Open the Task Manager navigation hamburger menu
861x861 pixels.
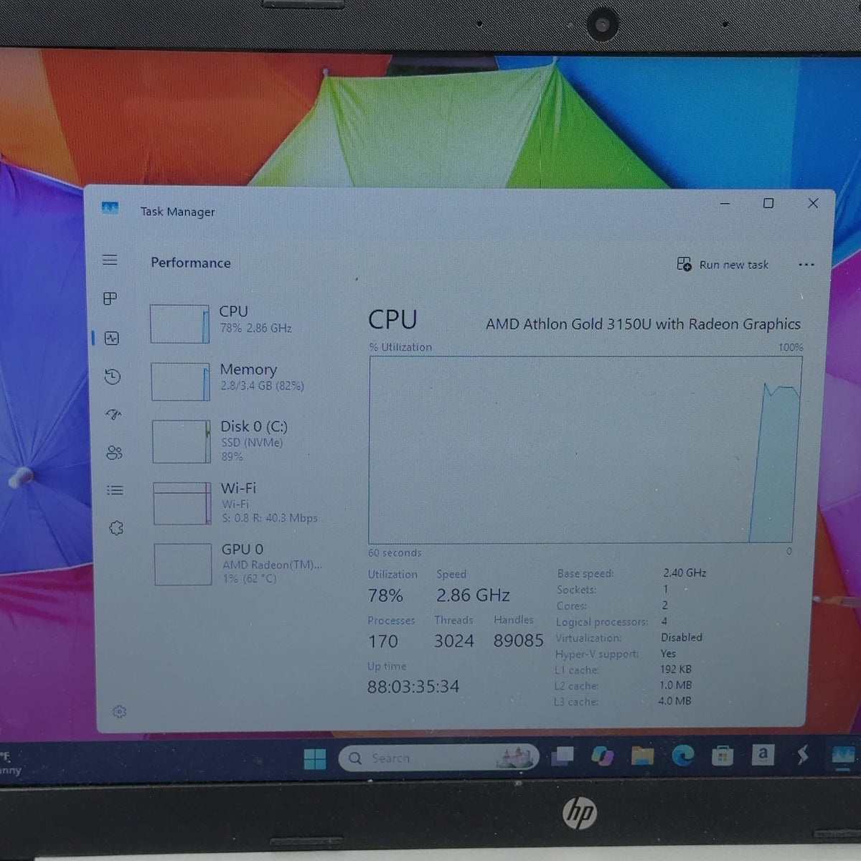[110, 260]
